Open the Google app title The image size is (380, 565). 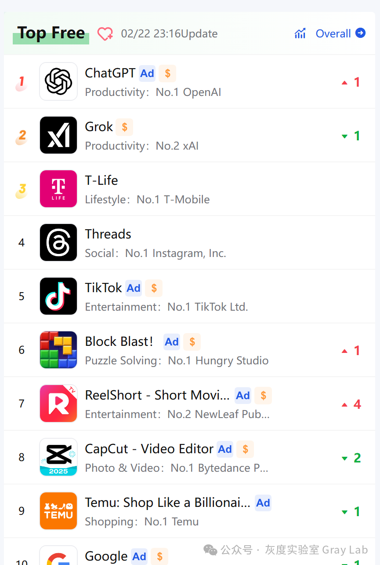(x=106, y=556)
